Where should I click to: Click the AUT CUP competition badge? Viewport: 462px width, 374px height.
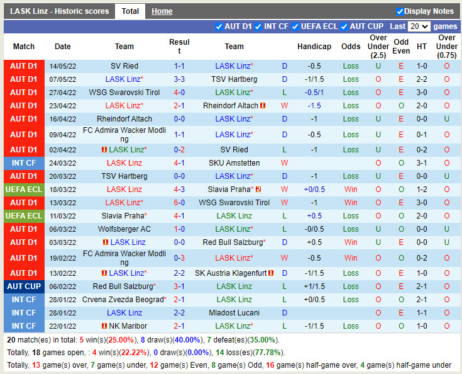click(x=24, y=286)
